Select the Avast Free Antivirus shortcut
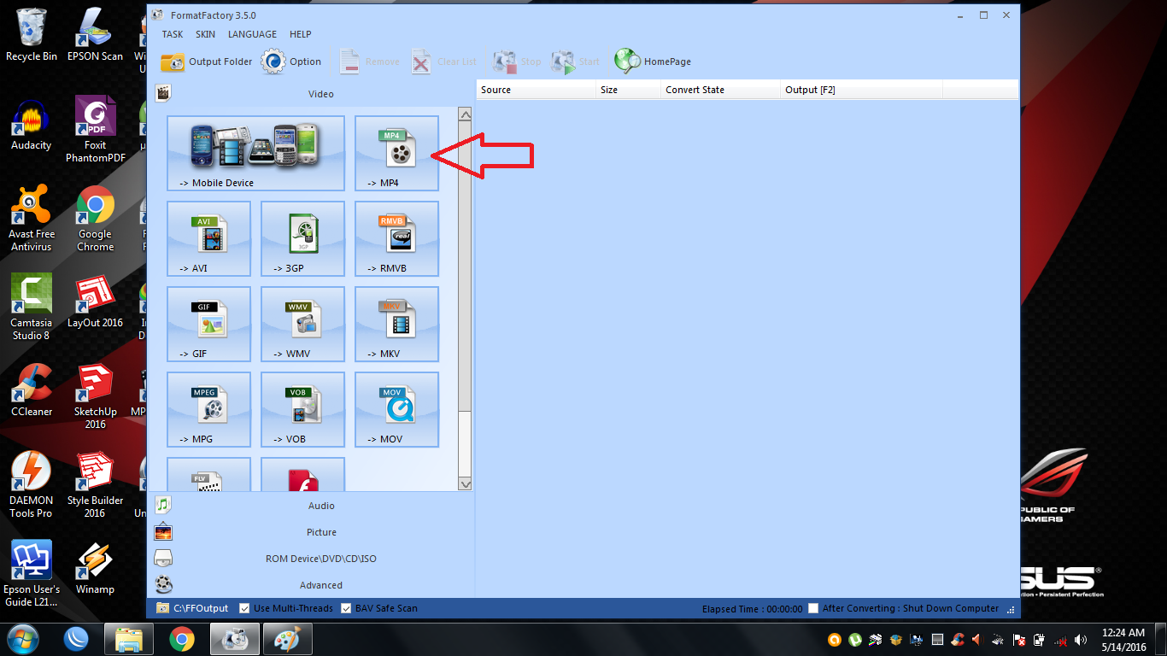 pyautogui.click(x=32, y=219)
